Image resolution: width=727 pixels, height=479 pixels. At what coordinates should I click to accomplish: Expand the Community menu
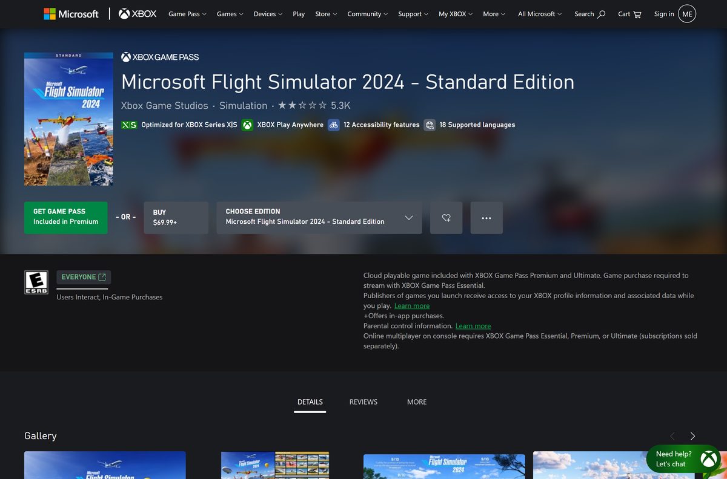pyautogui.click(x=368, y=14)
